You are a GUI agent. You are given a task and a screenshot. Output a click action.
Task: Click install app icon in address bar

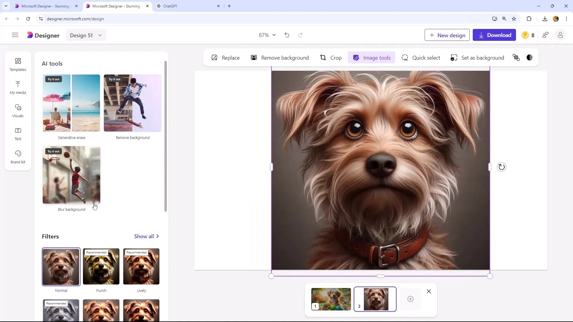tap(495, 19)
